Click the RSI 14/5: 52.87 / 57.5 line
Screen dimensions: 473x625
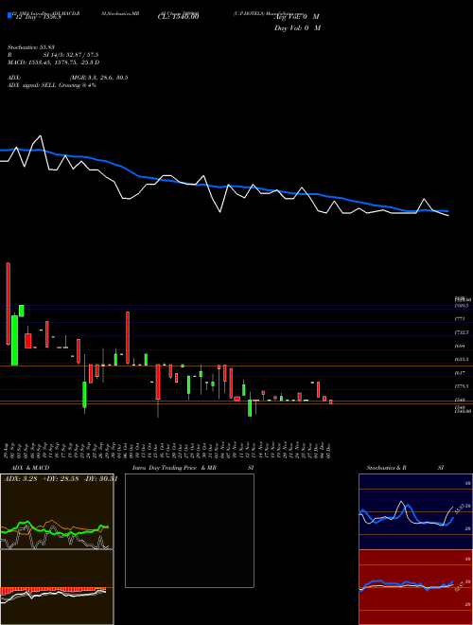tap(53, 55)
